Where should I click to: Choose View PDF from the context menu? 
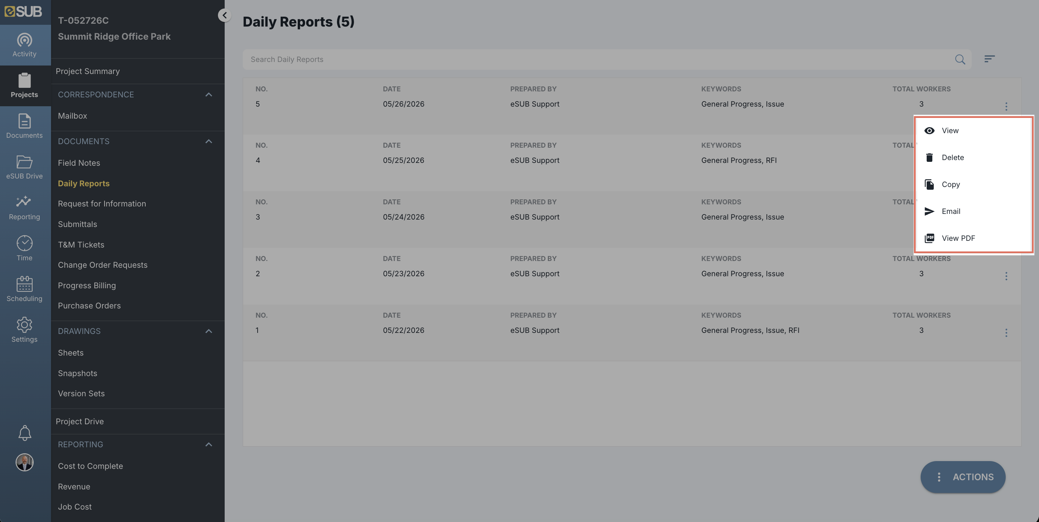click(974, 238)
